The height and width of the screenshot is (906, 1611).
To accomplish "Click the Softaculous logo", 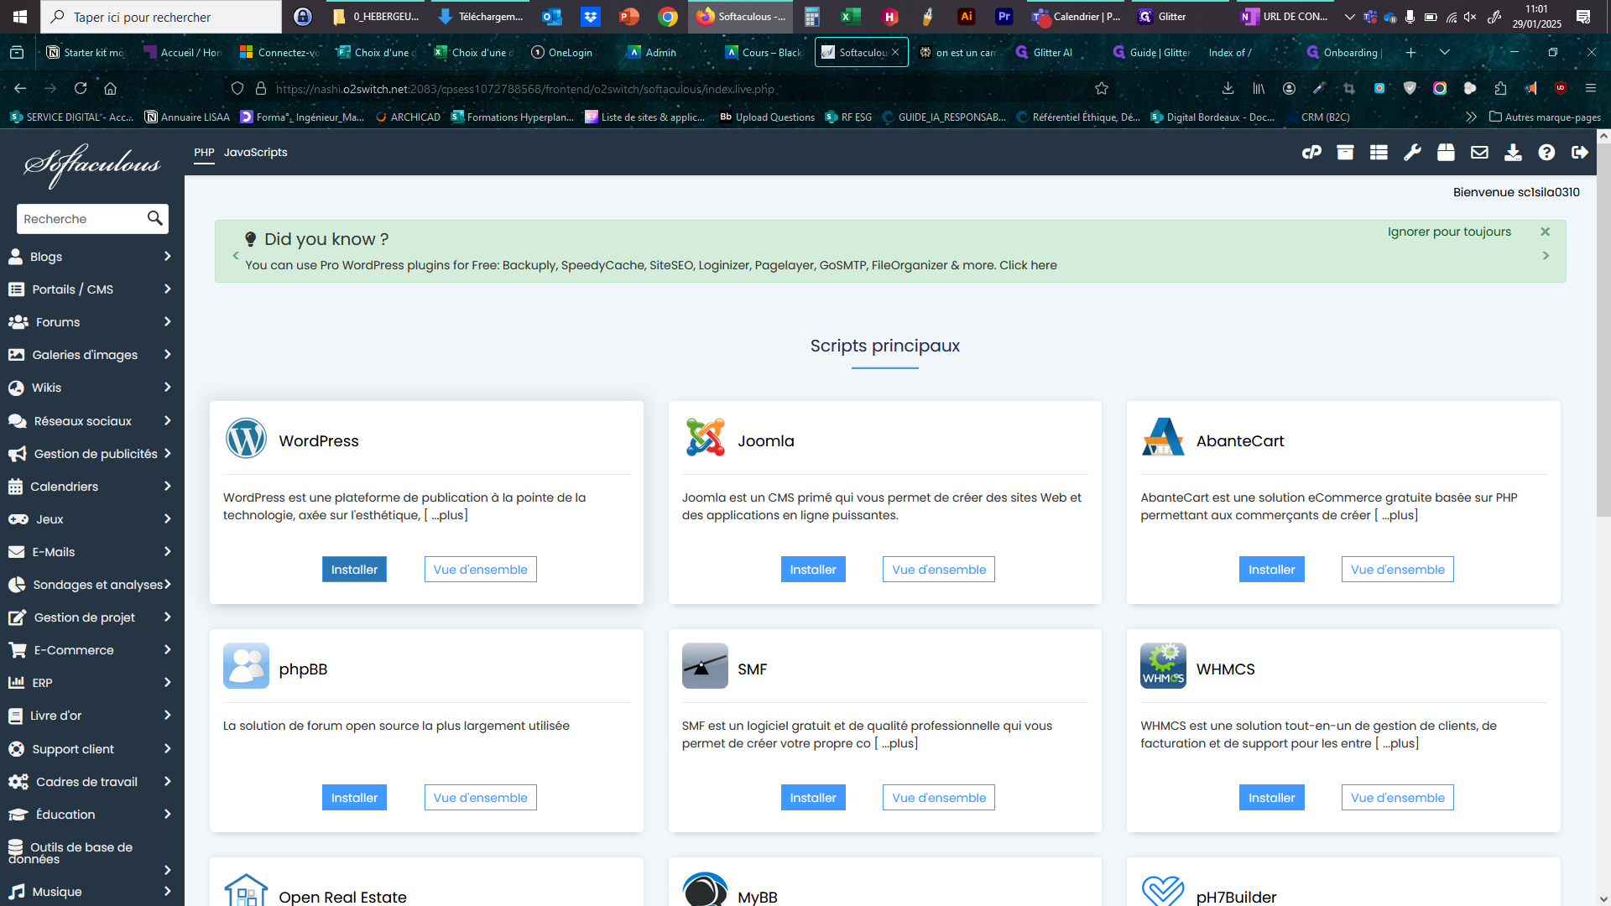I will click(x=92, y=165).
